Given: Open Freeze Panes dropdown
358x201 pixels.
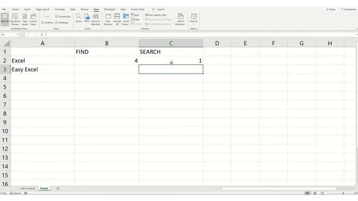Looking at the screenshot, I should pos(126,19).
